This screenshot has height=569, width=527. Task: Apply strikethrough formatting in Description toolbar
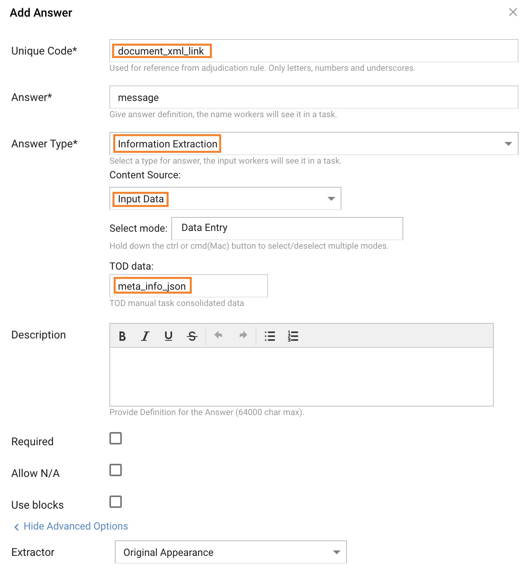[x=192, y=336]
